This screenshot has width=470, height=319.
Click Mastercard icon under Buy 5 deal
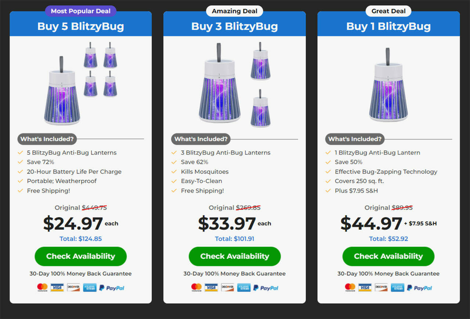pos(42,287)
